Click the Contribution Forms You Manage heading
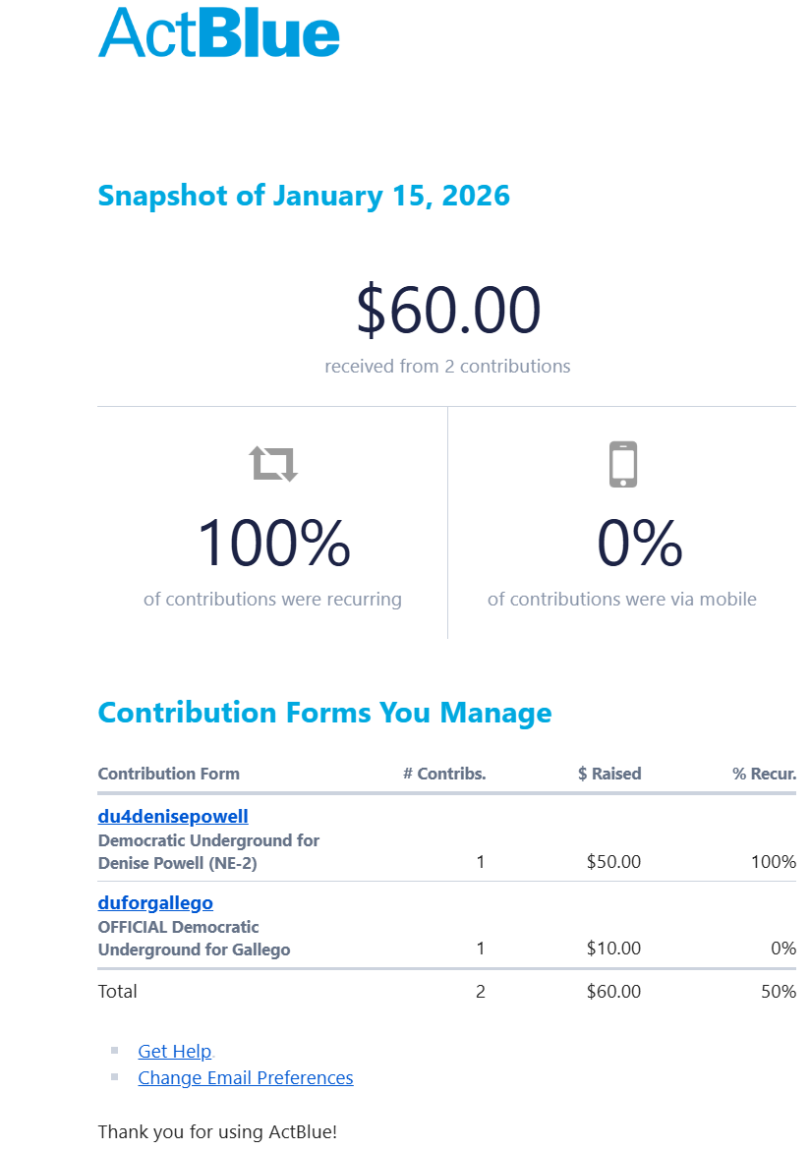Viewport: 810px width, 1151px height. coord(324,713)
